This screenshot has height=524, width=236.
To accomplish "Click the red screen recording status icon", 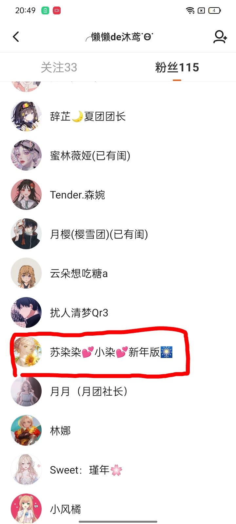I will [57, 10].
